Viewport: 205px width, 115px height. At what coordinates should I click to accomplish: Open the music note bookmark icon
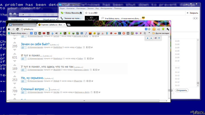pyautogui.click(x=86, y=33)
